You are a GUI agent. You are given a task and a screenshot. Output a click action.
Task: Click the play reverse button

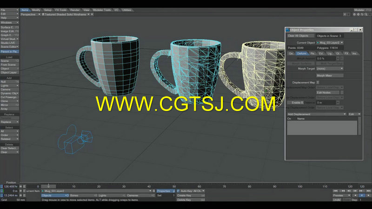(355, 196)
